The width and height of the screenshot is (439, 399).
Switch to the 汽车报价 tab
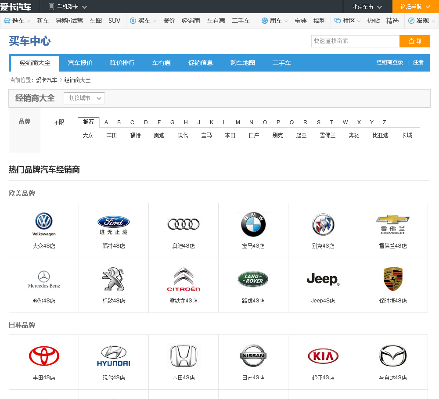(x=80, y=63)
